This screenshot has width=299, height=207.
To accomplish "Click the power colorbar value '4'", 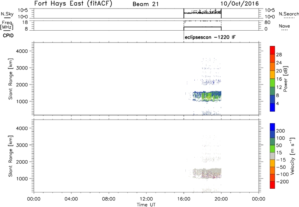I will (277, 103).
